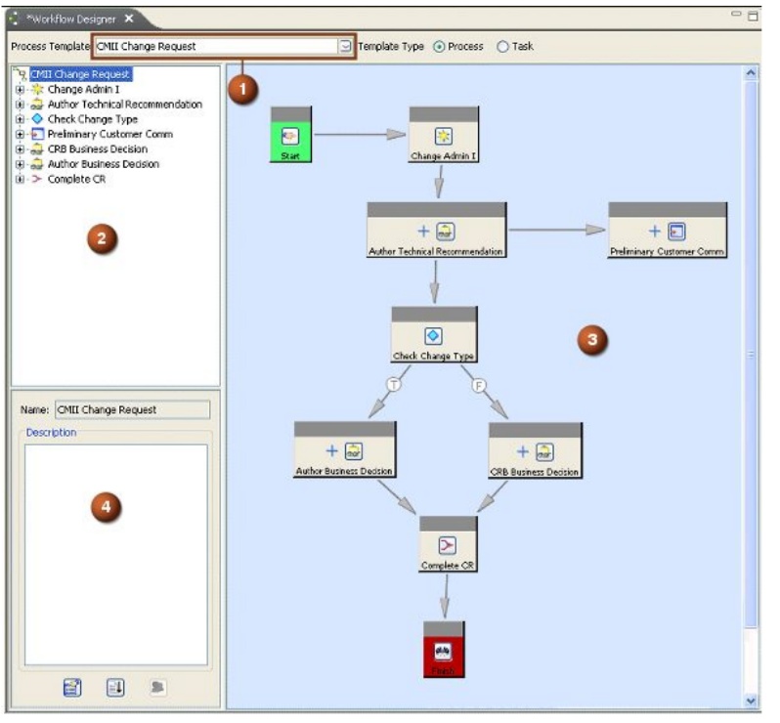Click Preliminary Customer Comm icon in tree
Viewport: 780px width, 723px height.
pyautogui.click(x=37, y=134)
